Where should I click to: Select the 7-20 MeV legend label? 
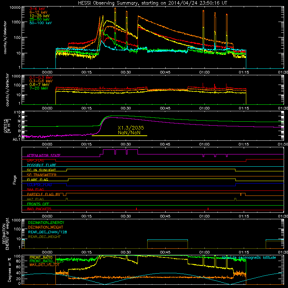(39, 88)
